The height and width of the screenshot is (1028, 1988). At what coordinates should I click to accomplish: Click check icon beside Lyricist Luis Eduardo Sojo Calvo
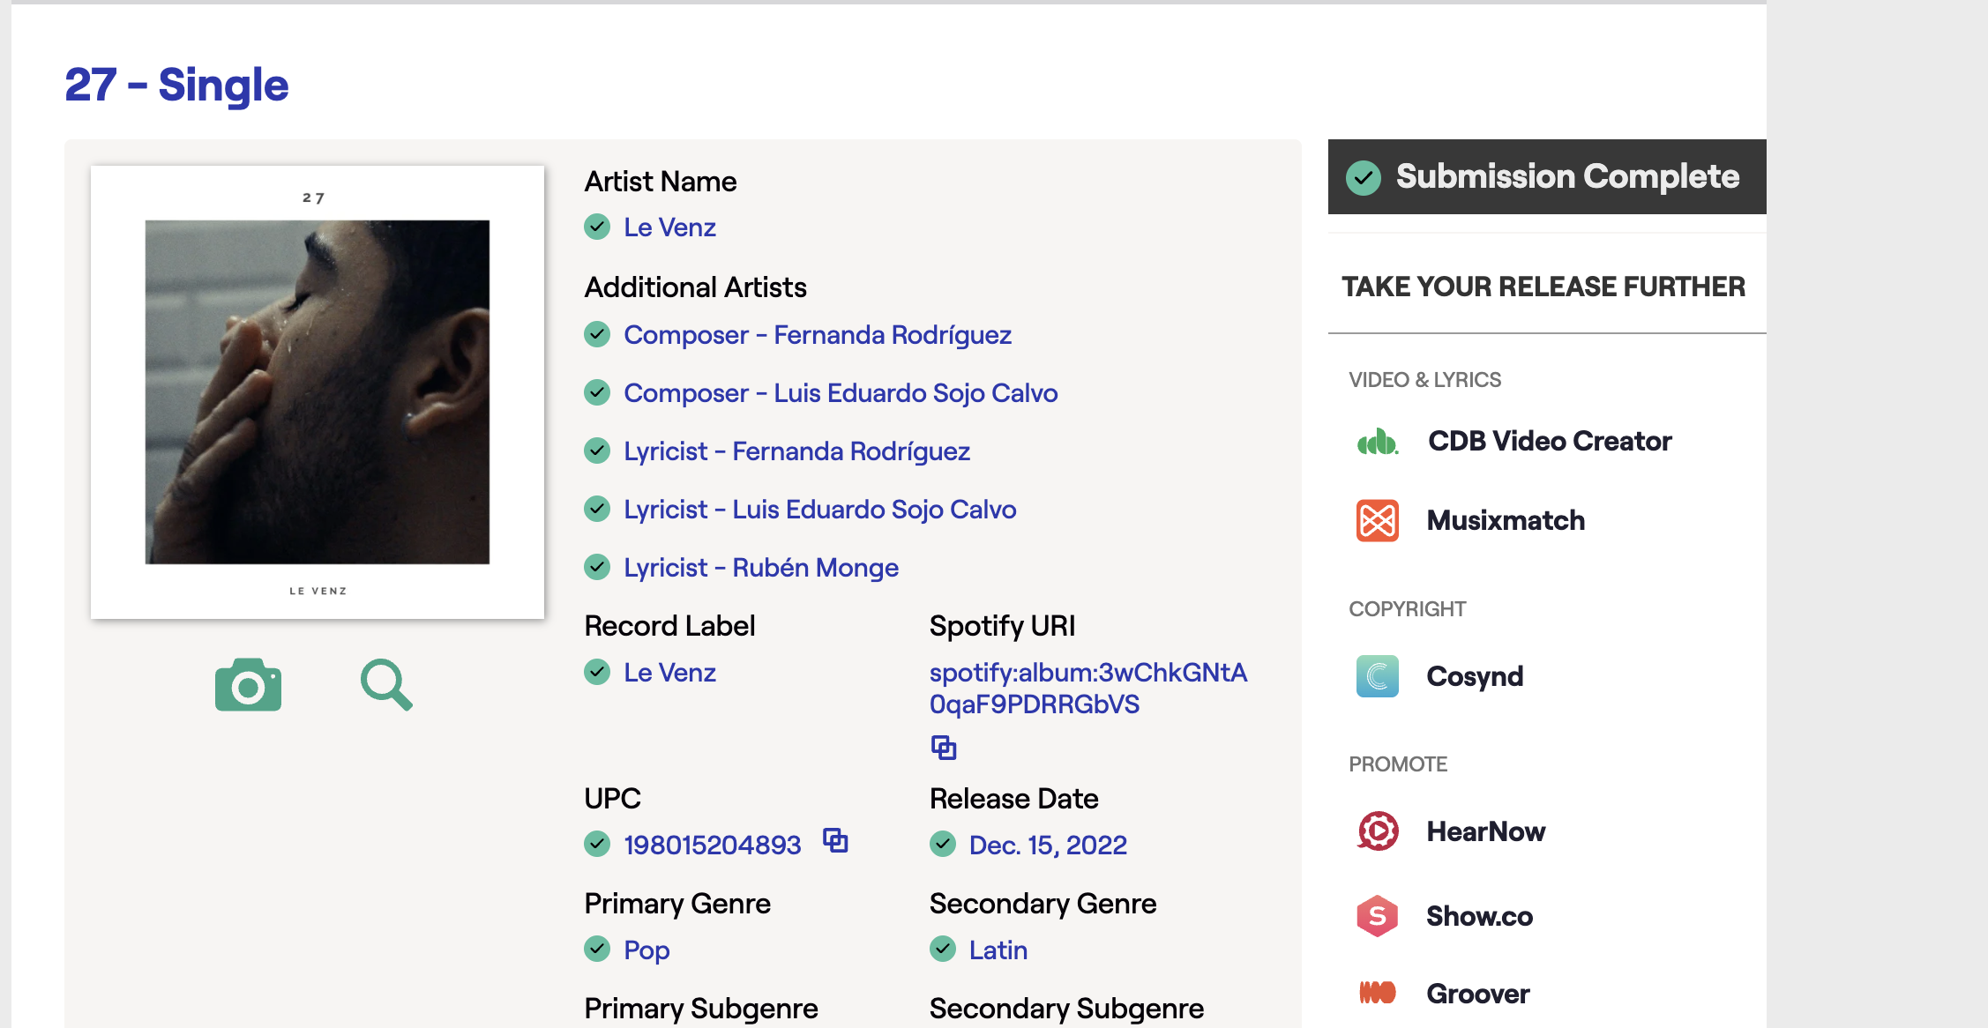pyautogui.click(x=597, y=509)
